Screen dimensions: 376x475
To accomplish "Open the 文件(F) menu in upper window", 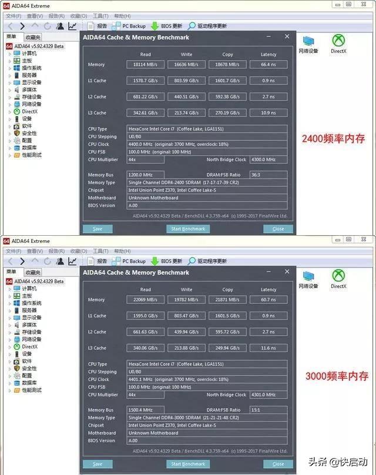I will click(x=14, y=16).
